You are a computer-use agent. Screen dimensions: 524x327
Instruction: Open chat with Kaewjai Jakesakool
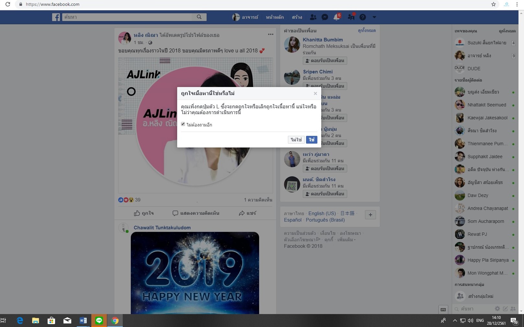click(x=485, y=118)
